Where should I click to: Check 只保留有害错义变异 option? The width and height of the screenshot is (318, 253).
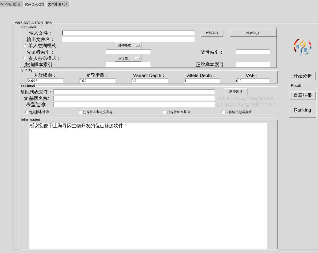click(81, 112)
